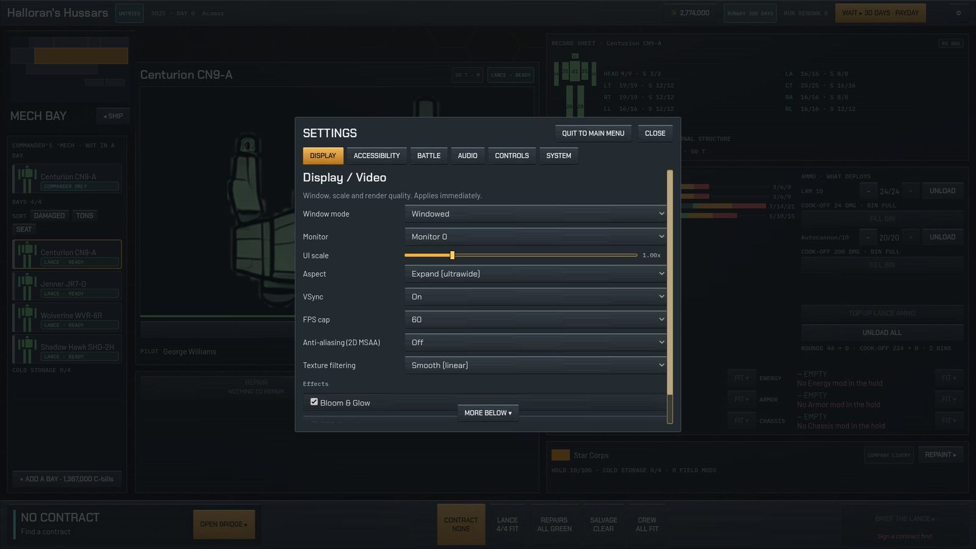This screenshot has width=976, height=549.
Task: Open the Energy mod Fit dropdown on the left
Action: point(741,378)
